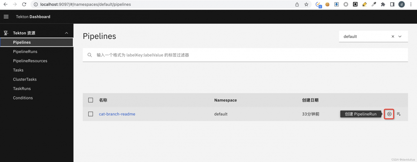Clear the default namespace selection with the X
This screenshot has width=417, height=162.
tap(393, 37)
